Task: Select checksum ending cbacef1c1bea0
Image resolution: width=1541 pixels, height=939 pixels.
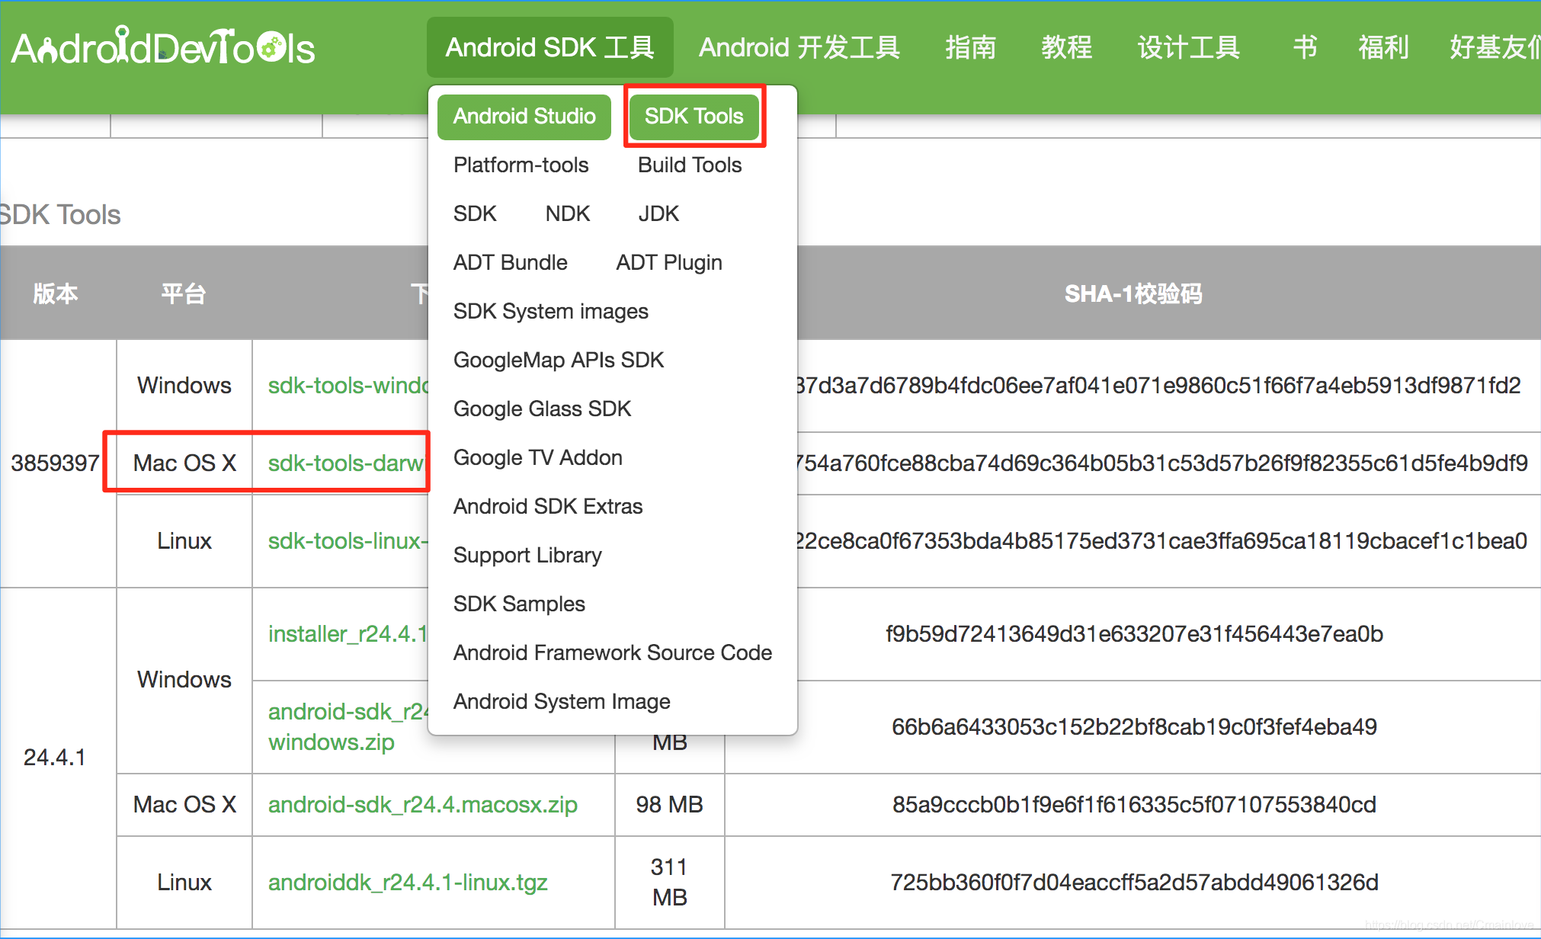Action: point(1162,541)
